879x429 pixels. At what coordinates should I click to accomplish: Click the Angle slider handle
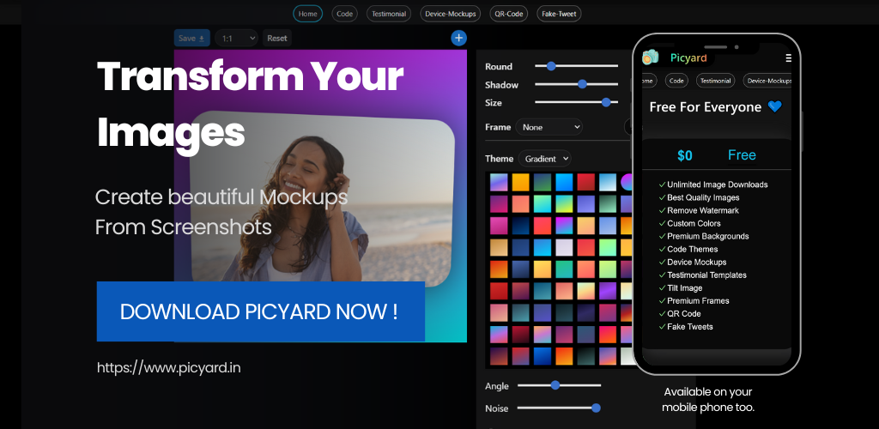pos(555,385)
